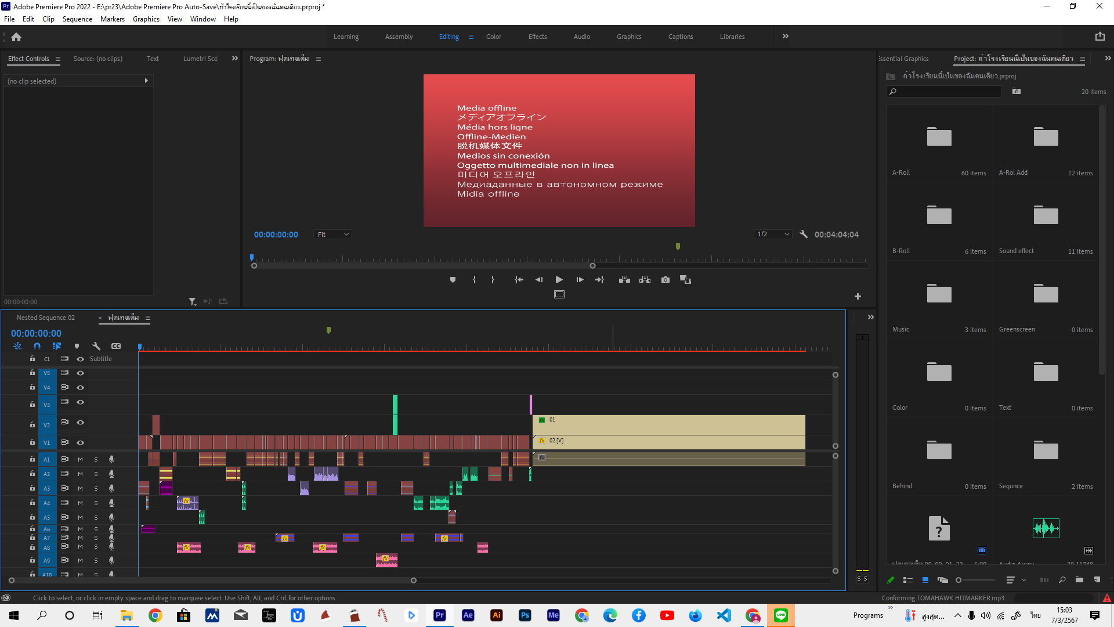Select the 01 clip on track V2
Viewport: 1114px width, 627px height.
click(x=668, y=425)
